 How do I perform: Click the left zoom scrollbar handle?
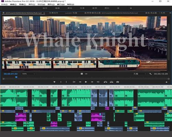pos(3,79)
